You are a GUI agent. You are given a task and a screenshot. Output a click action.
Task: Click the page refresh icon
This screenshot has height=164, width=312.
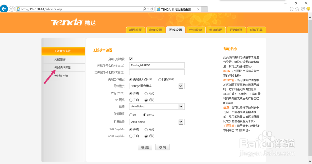point(152,9)
